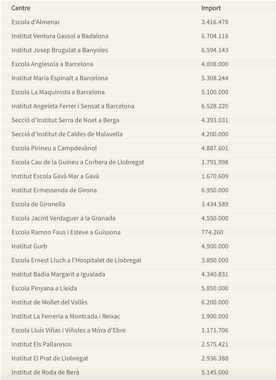The width and height of the screenshot is (276, 380).
Task: Click Escola Ernest Lluch a l'Hospitalet
Action: 76,260
